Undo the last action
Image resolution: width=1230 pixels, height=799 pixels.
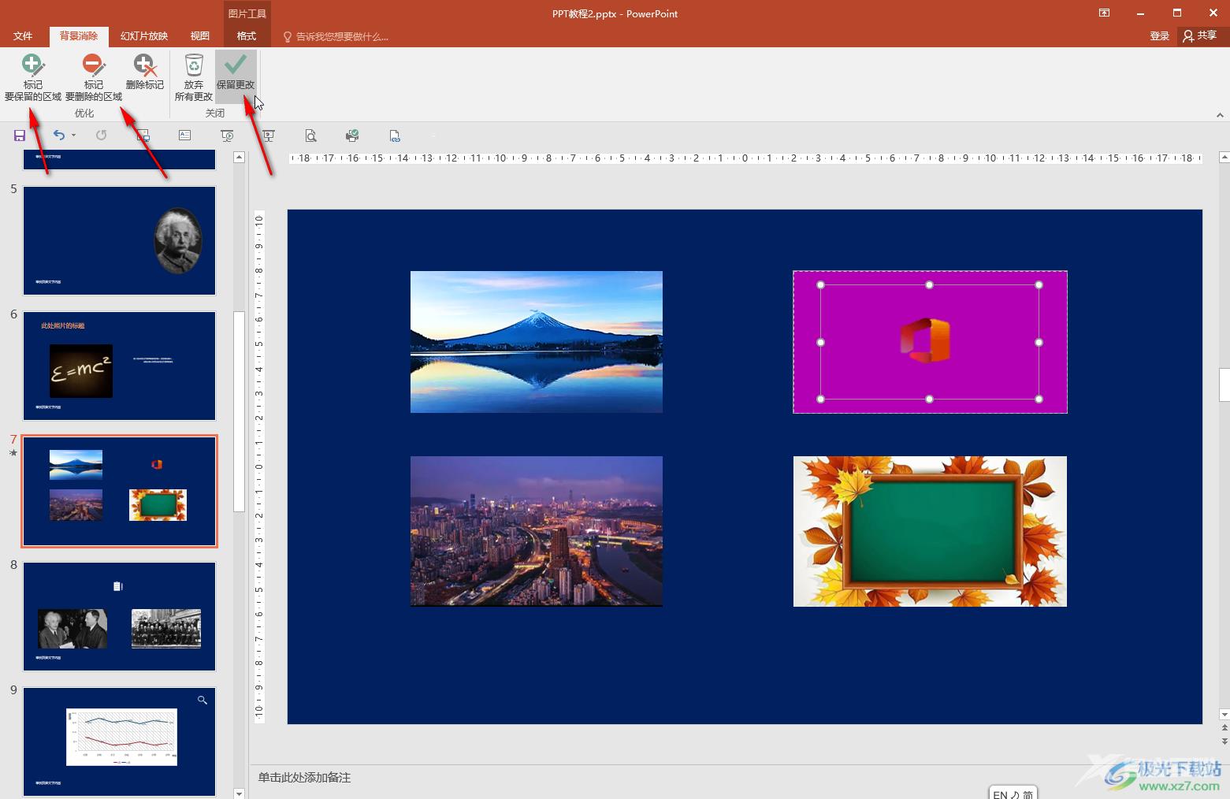pyautogui.click(x=59, y=136)
